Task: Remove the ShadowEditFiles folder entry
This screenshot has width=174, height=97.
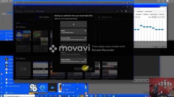Action: (85, 60)
